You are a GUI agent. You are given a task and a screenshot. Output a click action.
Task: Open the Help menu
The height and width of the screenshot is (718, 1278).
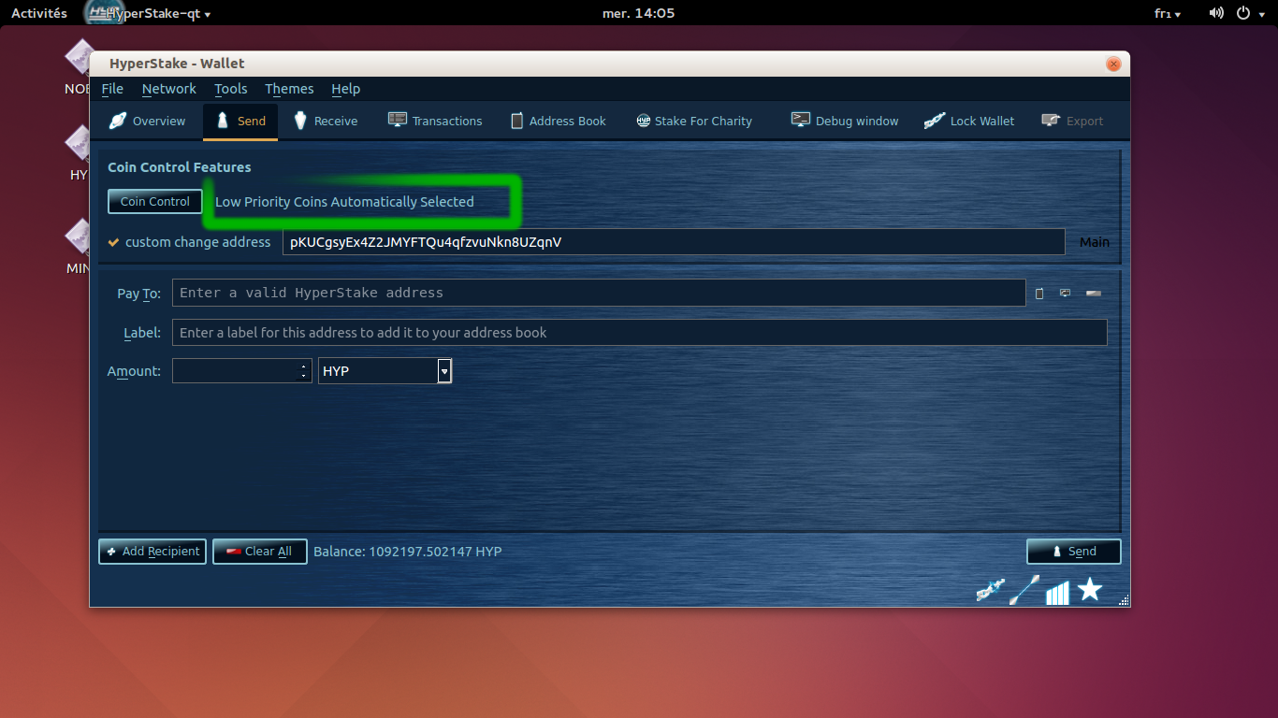345,89
